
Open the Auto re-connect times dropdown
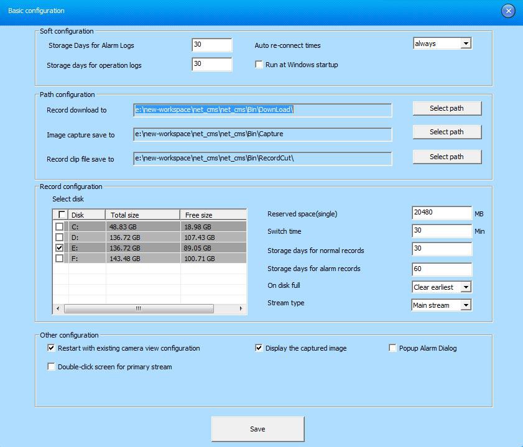[x=465, y=44]
